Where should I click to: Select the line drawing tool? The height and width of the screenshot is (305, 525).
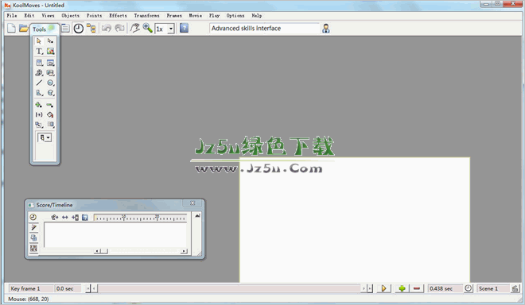(x=39, y=83)
